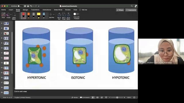Switch to Slide Sorter view icon
Viewport: 184px width, 103px height.
[x=97, y=97]
